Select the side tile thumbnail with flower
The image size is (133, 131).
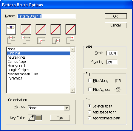tap(11, 29)
